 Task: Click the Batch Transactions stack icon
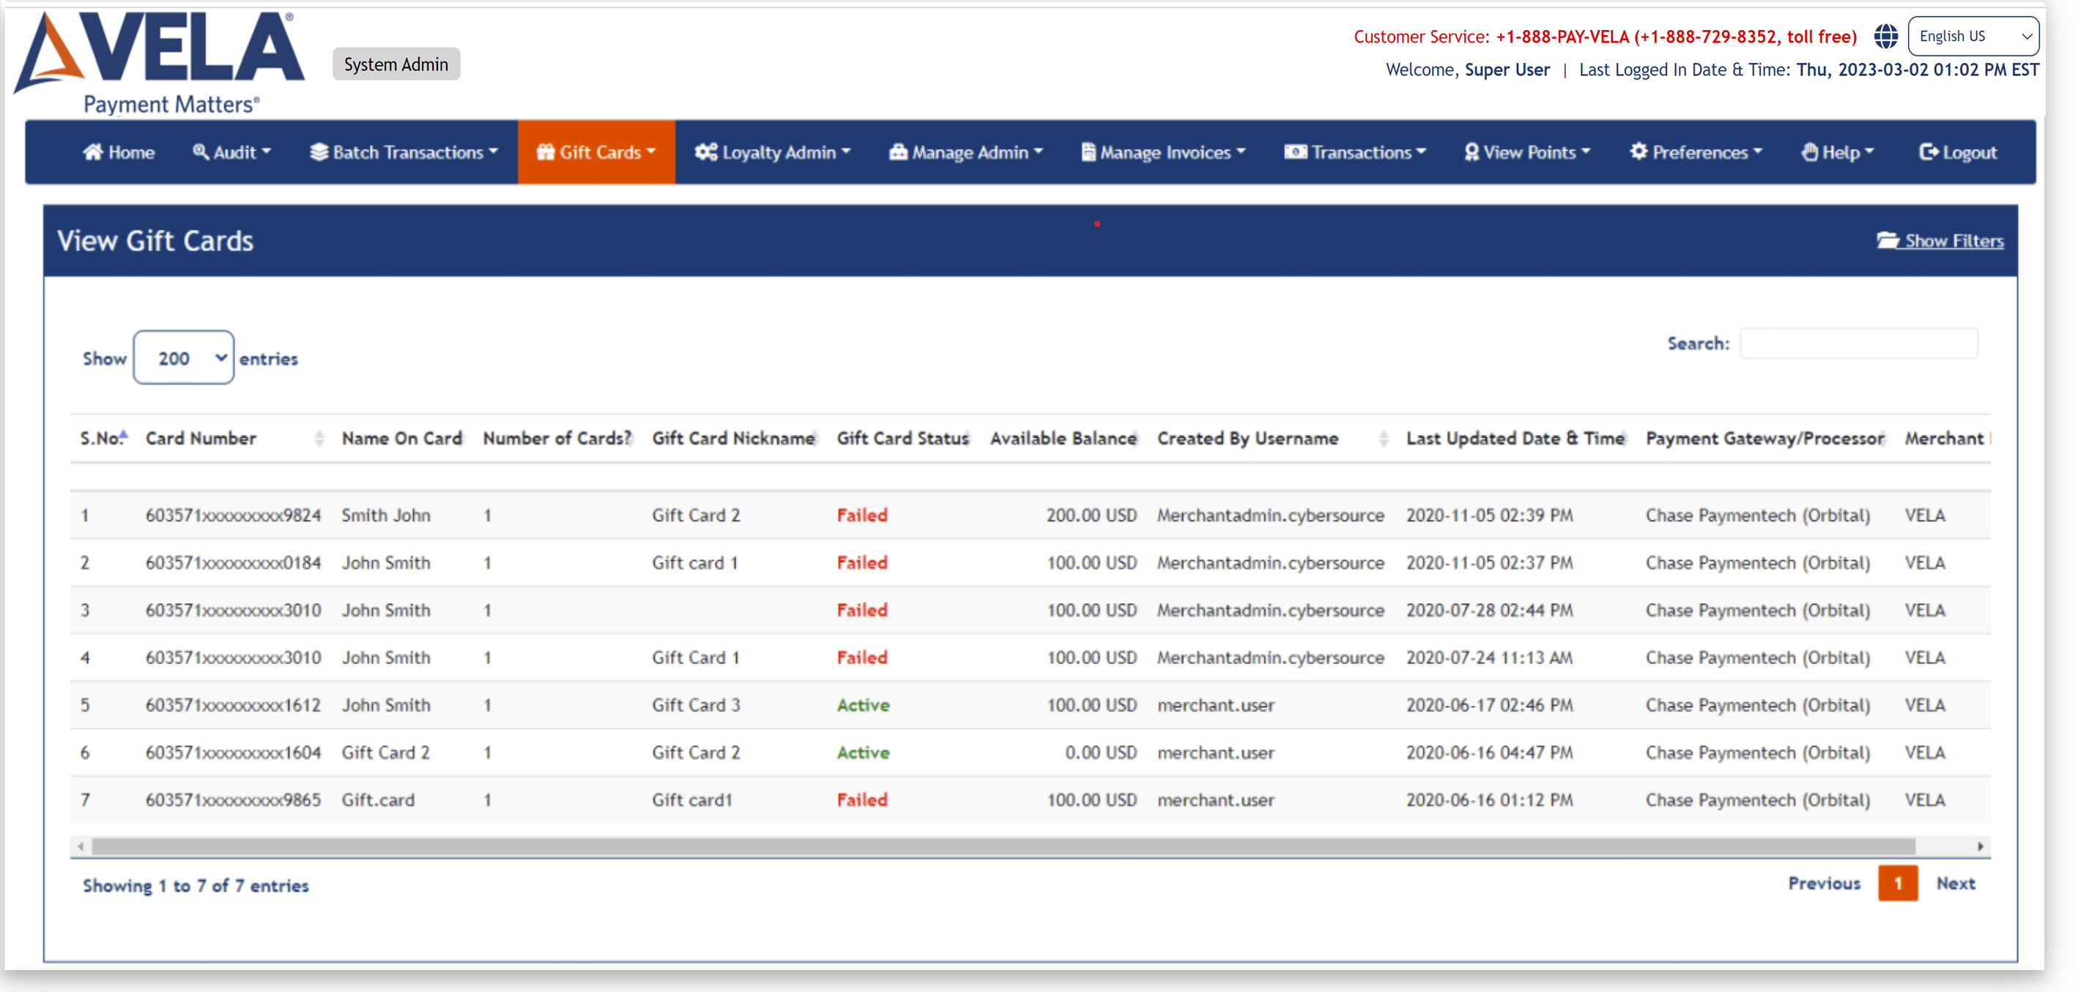coord(319,152)
